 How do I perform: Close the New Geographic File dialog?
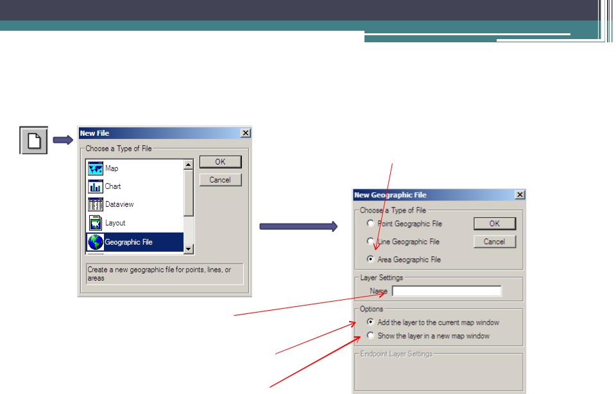[x=520, y=195]
